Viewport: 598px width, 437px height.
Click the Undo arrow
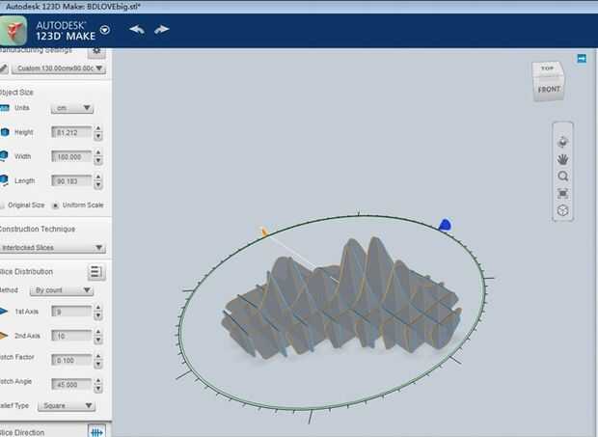(x=137, y=29)
